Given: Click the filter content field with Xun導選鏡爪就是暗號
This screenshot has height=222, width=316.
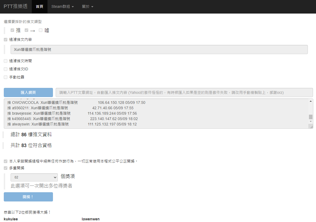Looking at the screenshot, I should pos(159,49).
